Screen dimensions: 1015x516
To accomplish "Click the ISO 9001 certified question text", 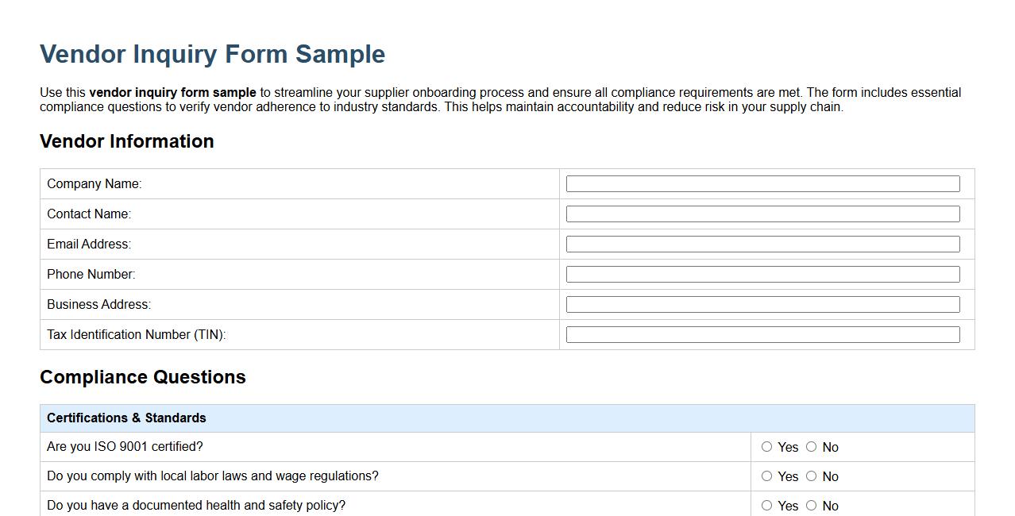I will [x=124, y=446].
